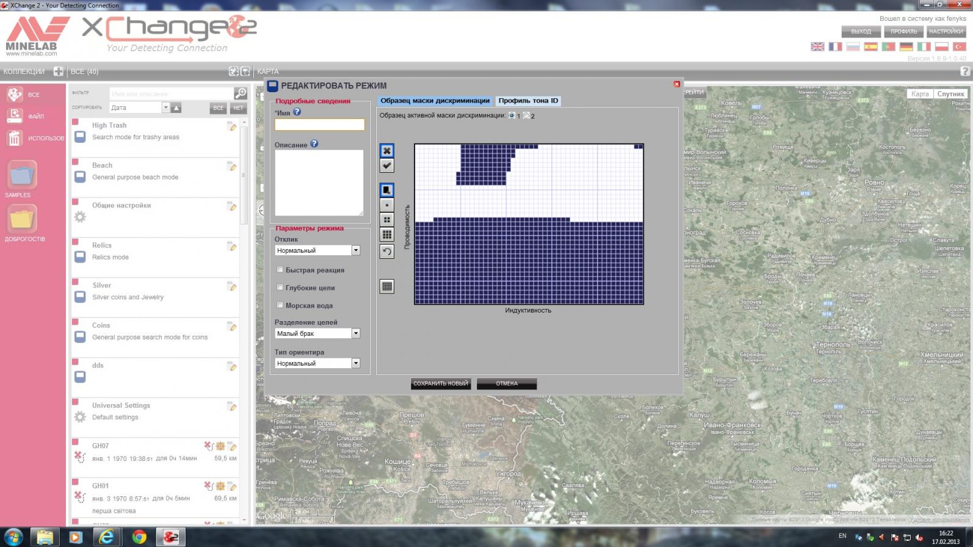Open help icon next to Имя
973x547 pixels.
pos(297,112)
